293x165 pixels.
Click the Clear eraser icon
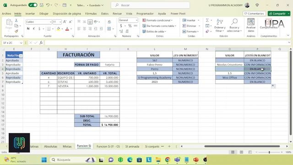click(207, 32)
